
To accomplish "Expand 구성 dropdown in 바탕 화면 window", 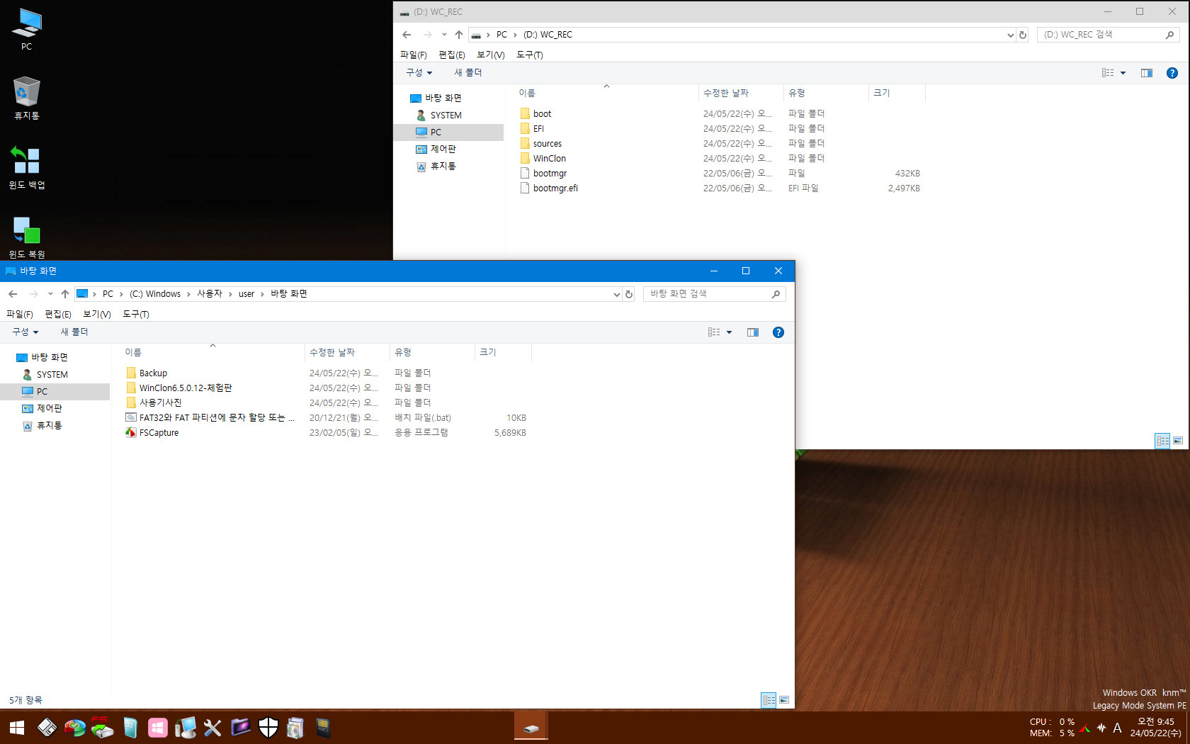I will pos(25,332).
